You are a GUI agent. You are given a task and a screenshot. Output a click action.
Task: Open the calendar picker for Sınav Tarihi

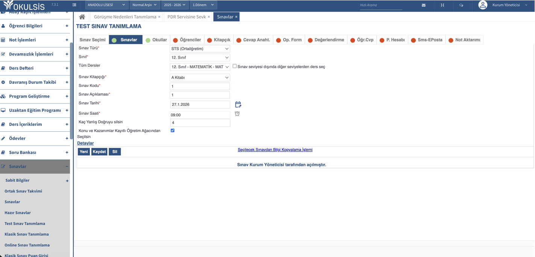[238, 105]
